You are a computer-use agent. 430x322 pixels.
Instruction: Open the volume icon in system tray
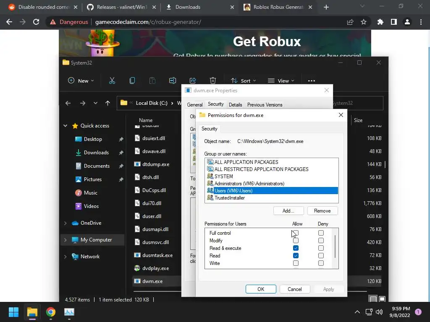tap(379, 312)
